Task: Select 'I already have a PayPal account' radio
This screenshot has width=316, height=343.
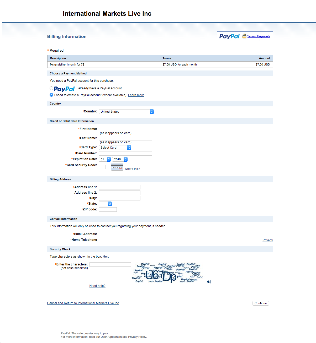Action: [51, 88]
